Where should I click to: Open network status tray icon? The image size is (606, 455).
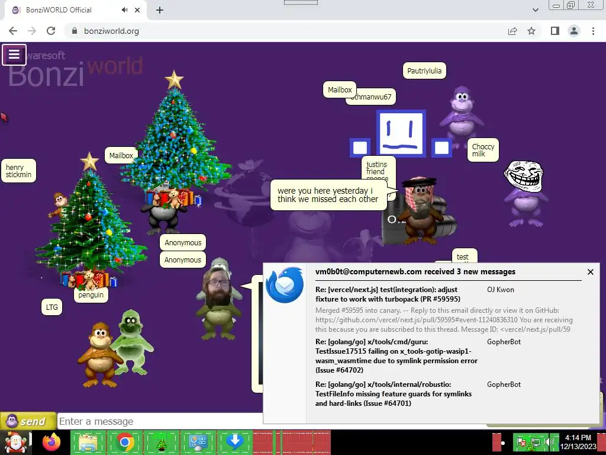535,442
